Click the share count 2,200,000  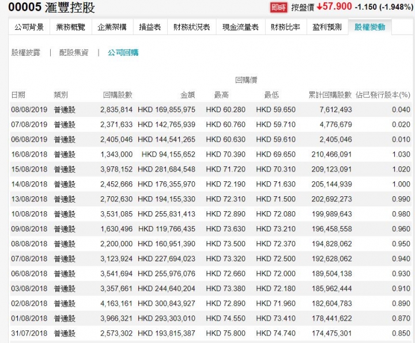click(116, 243)
